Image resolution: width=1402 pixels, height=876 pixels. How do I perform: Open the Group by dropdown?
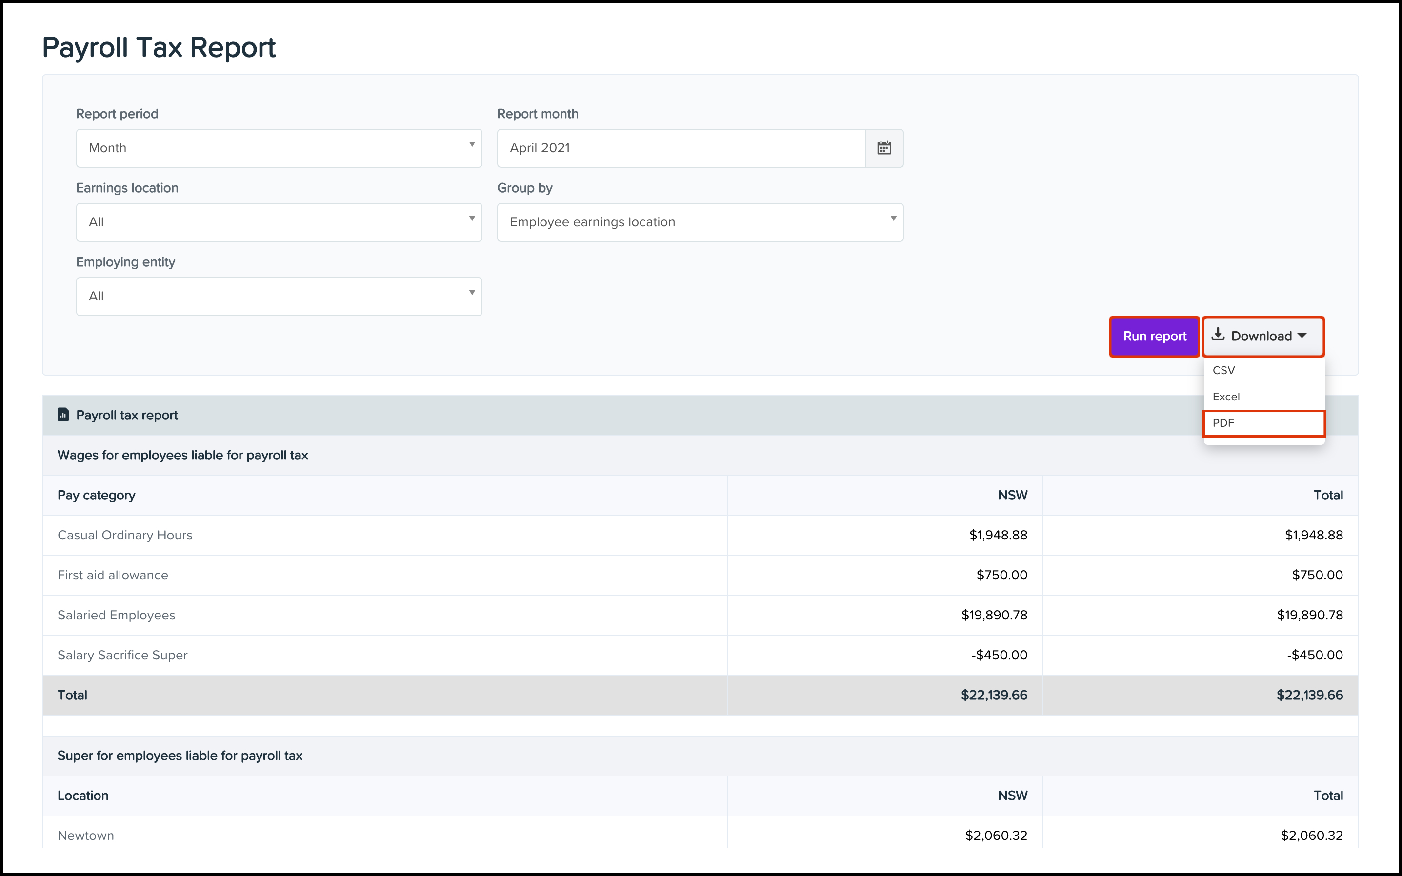(x=699, y=222)
